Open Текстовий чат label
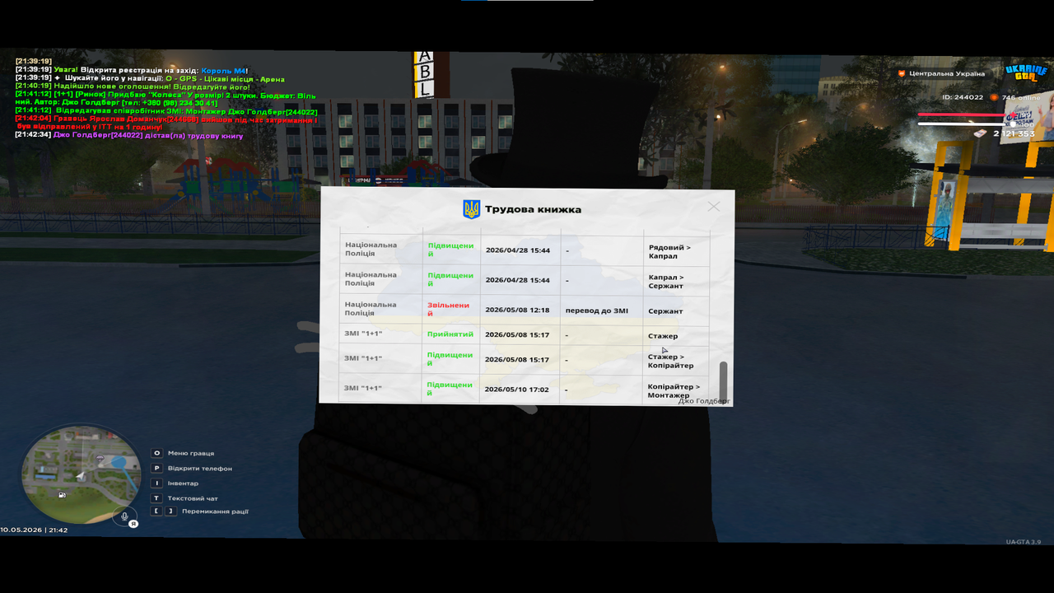 [193, 498]
